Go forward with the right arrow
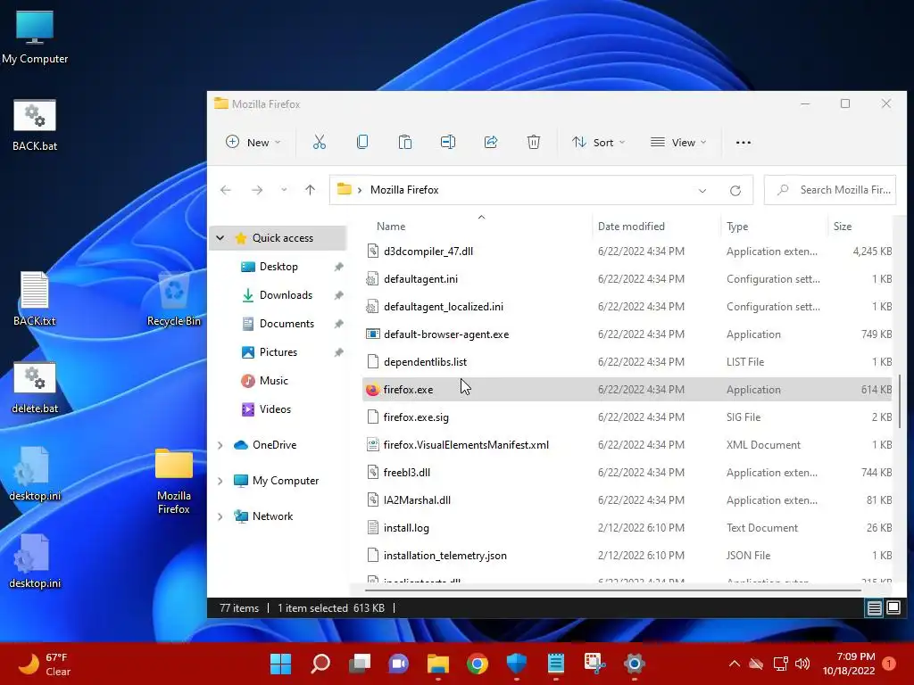Image resolution: width=914 pixels, height=685 pixels. tap(257, 190)
